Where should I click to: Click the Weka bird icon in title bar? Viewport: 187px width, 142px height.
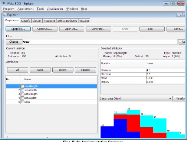click(4, 3)
